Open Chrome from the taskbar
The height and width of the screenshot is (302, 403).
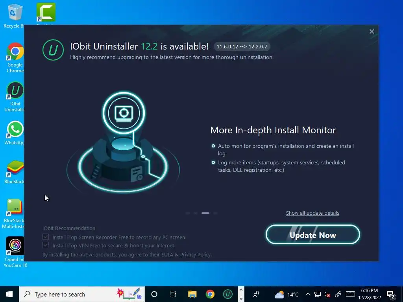[x=210, y=294]
